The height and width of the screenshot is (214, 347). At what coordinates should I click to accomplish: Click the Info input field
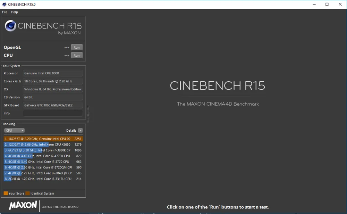[53, 113]
